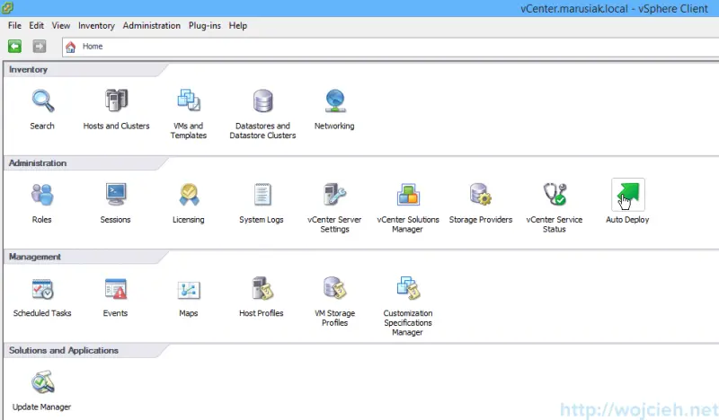Screen dimensions: 719x420
Task: Open the File menu
Action: click(x=14, y=26)
